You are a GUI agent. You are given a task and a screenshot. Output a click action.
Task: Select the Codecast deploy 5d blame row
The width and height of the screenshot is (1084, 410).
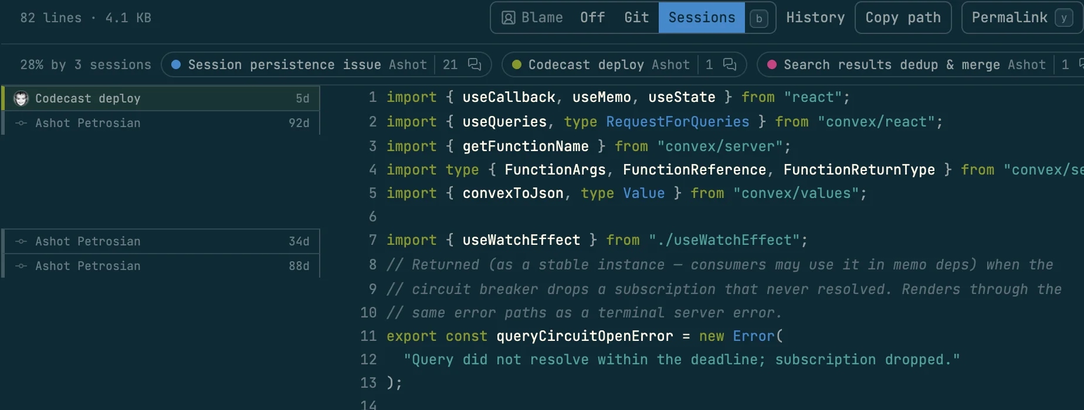coord(161,98)
